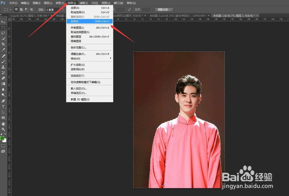289x196 pixels.
Task: Choose 色彩范围(C)... menu entry
Action: pyautogui.click(x=90, y=47)
